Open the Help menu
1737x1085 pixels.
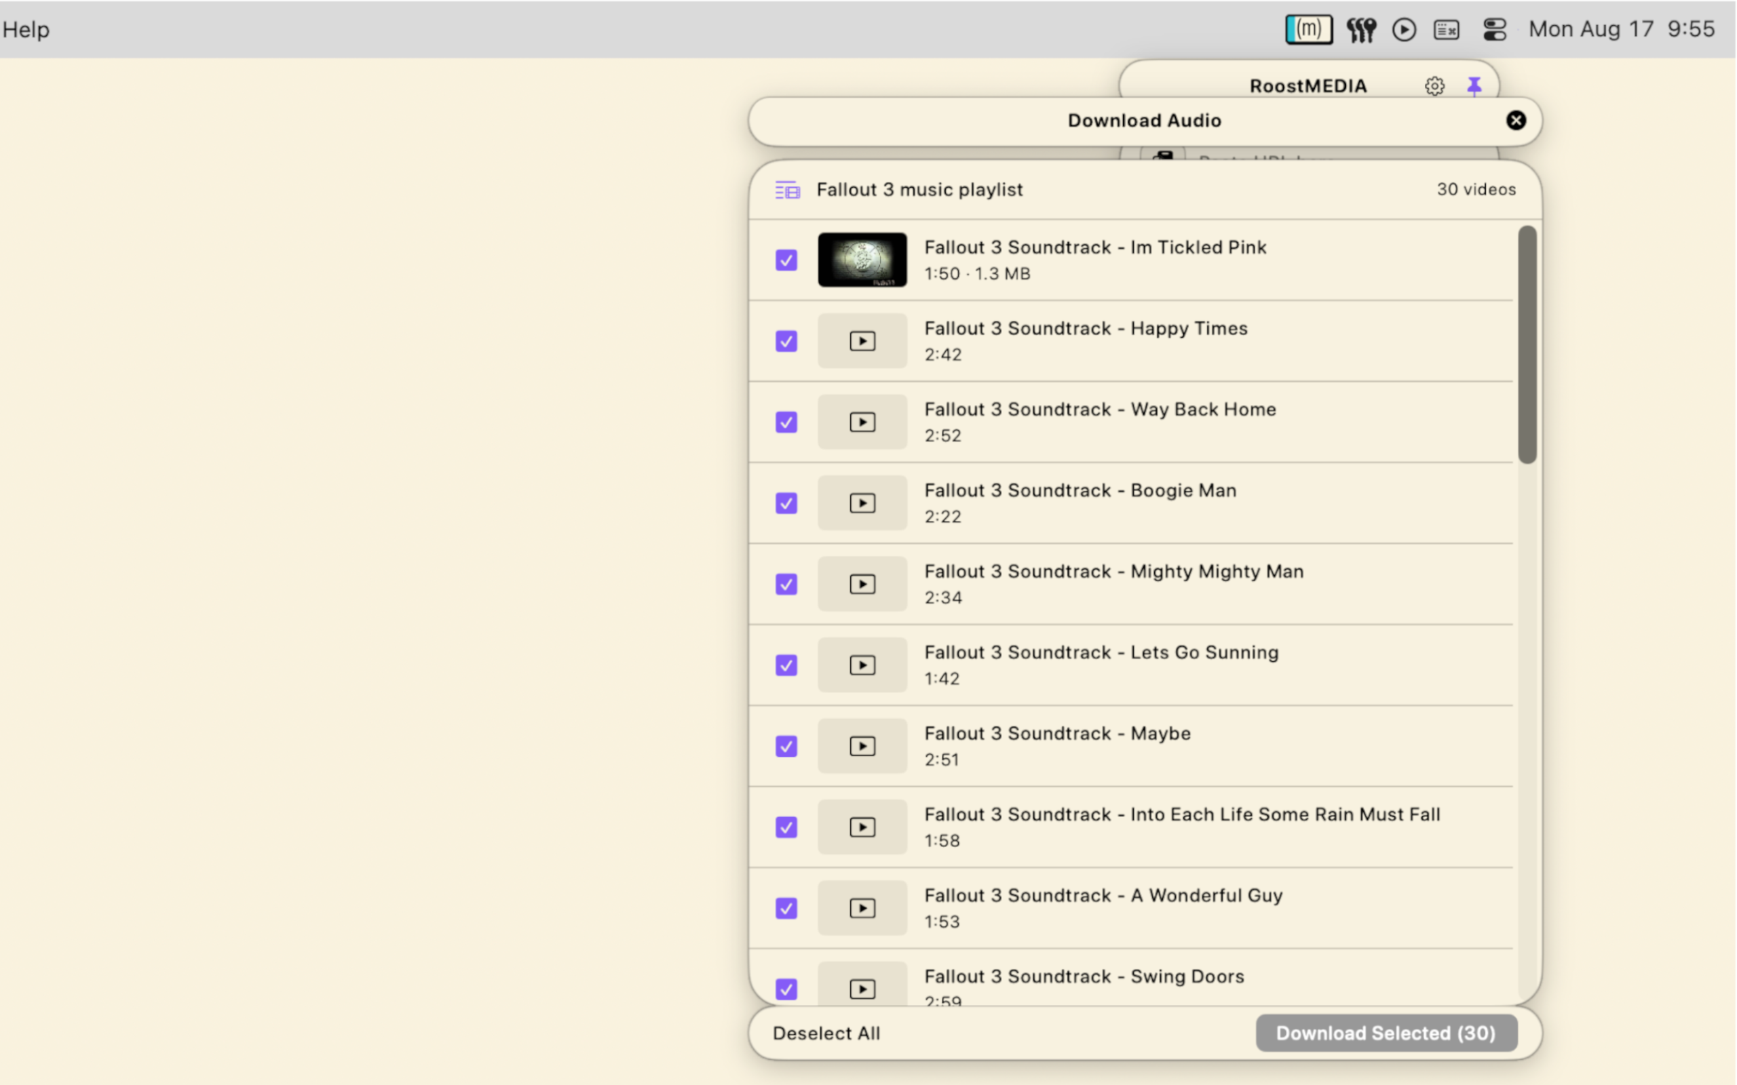tap(26, 29)
